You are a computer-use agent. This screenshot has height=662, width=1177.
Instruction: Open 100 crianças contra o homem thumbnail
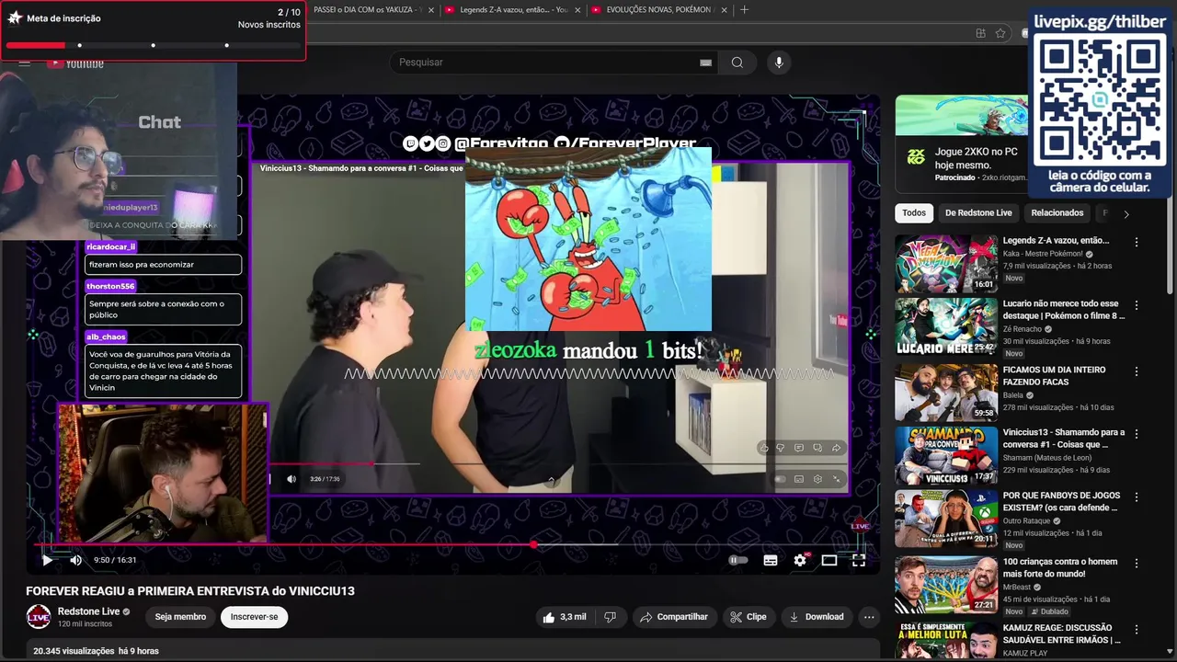[946, 584]
